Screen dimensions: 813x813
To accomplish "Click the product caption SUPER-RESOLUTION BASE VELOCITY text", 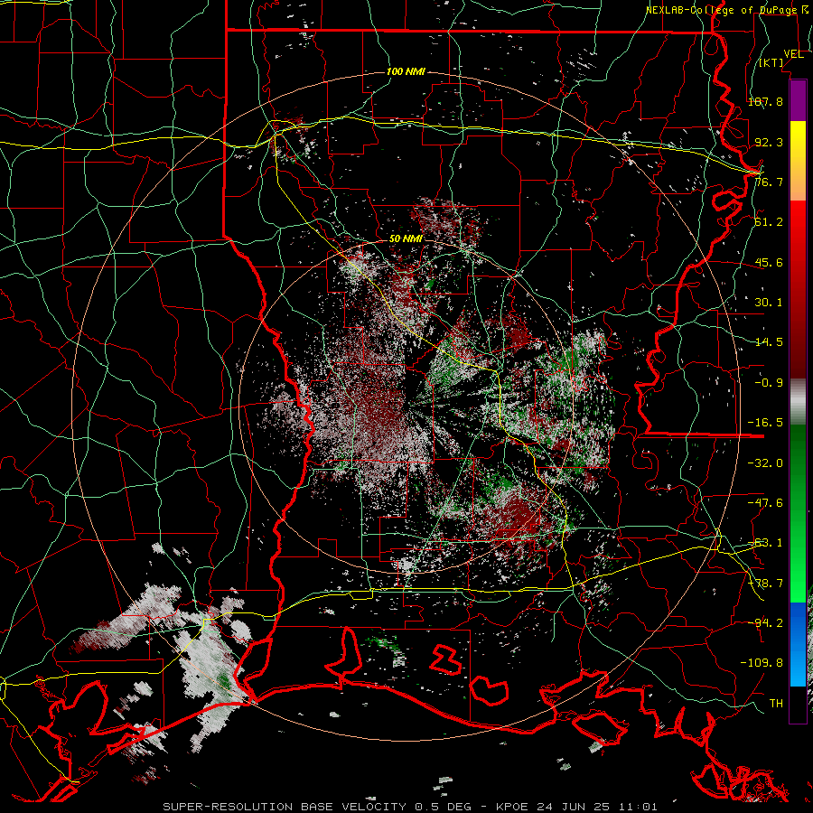I will coord(285,807).
